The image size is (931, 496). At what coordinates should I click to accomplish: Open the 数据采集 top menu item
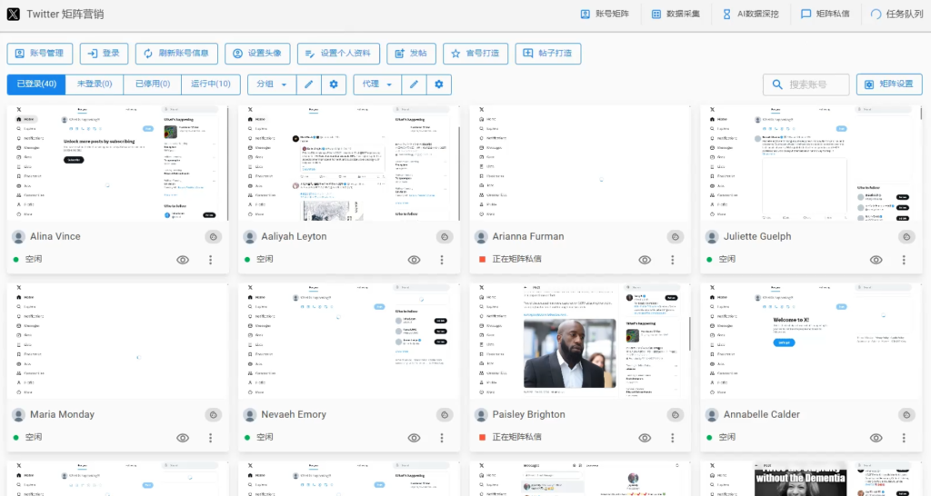tap(675, 14)
